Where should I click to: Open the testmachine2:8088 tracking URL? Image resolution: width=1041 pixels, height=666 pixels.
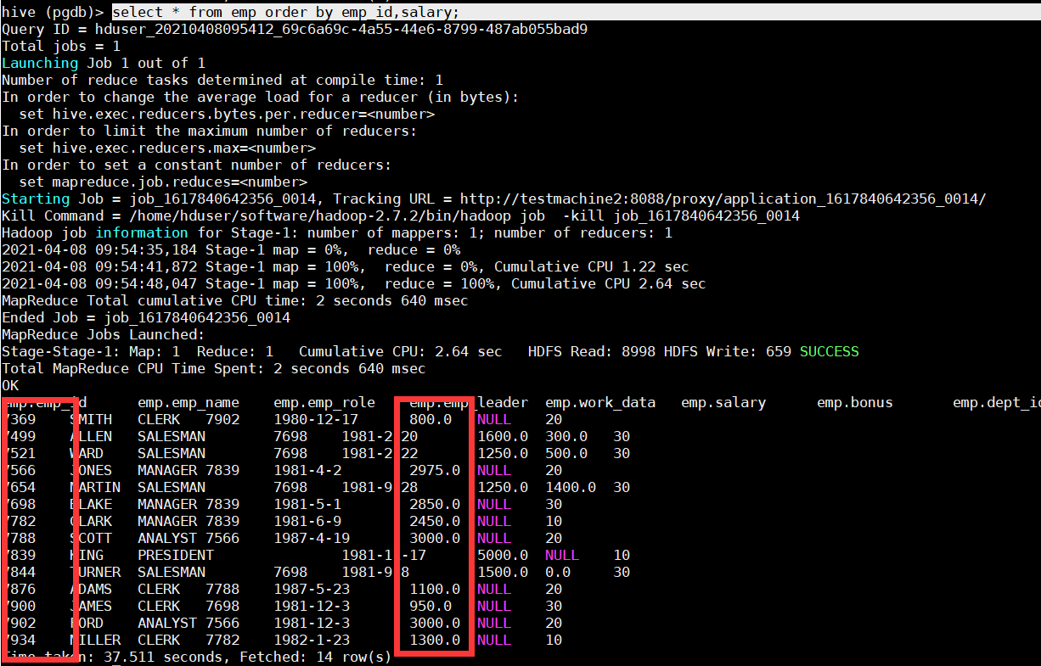(723, 199)
